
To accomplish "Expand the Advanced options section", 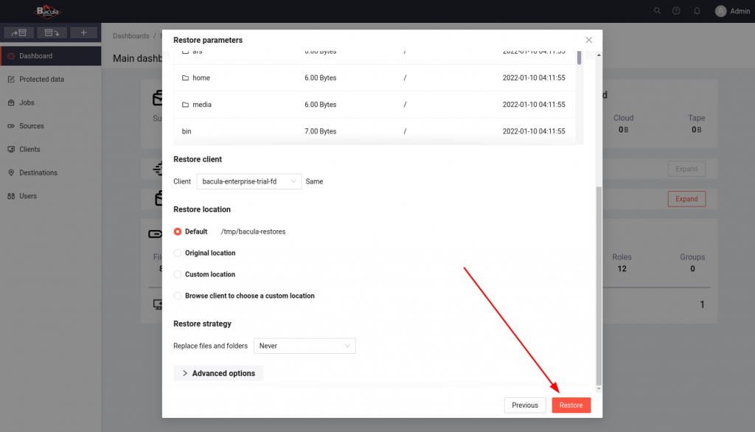I will point(218,374).
